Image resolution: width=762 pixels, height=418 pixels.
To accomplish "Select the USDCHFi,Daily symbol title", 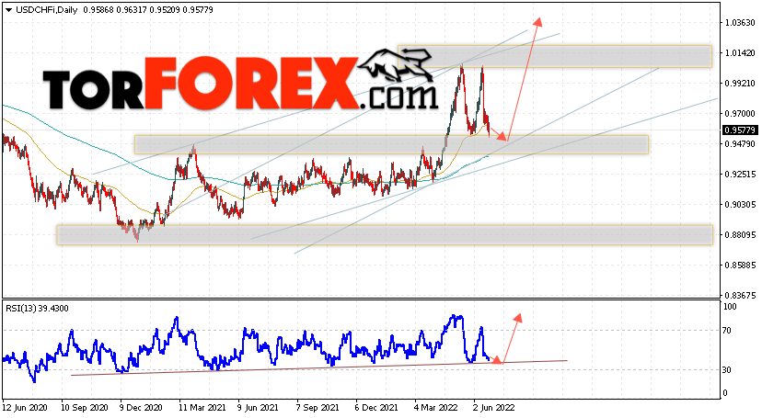I will point(47,10).
